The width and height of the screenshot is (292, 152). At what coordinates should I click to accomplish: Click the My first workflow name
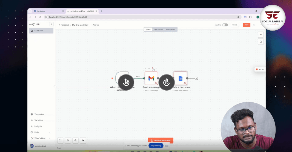point(80,25)
